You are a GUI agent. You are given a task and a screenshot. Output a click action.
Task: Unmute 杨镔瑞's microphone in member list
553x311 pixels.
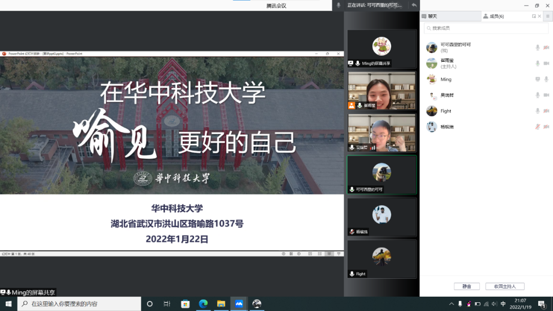click(538, 127)
